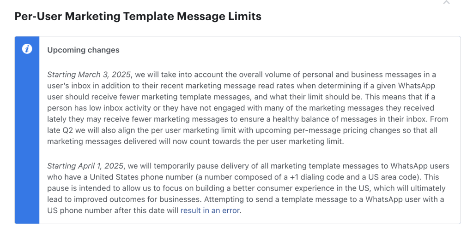
Task: Click the italic "Starting April 1, 2025" text
Action: (x=85, y=166)
